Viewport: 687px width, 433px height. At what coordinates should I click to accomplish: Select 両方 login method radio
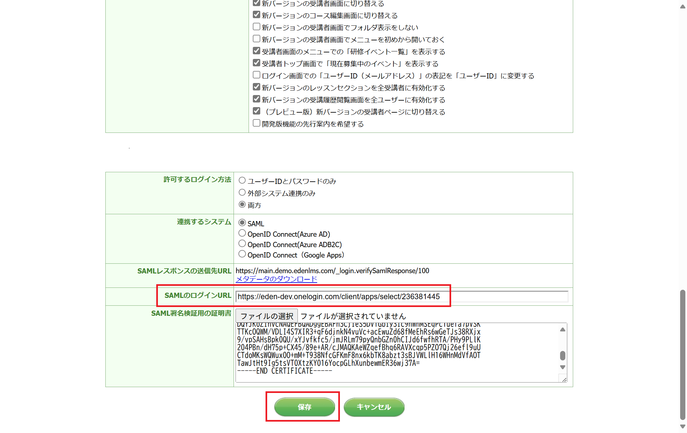[x=242, y=204]
